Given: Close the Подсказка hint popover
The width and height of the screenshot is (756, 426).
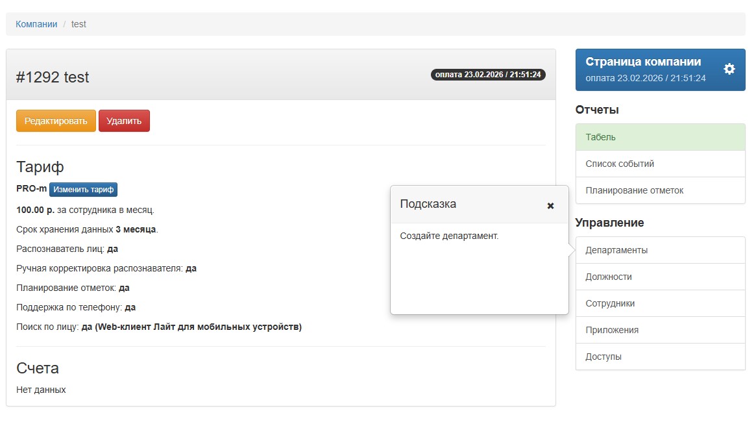Looking at the screenshot, I should [x=550, y=205].
